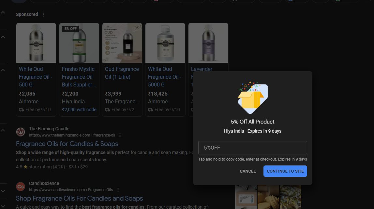Open Fragrance Oils for Candles & Soaps result

coord(67,144)
